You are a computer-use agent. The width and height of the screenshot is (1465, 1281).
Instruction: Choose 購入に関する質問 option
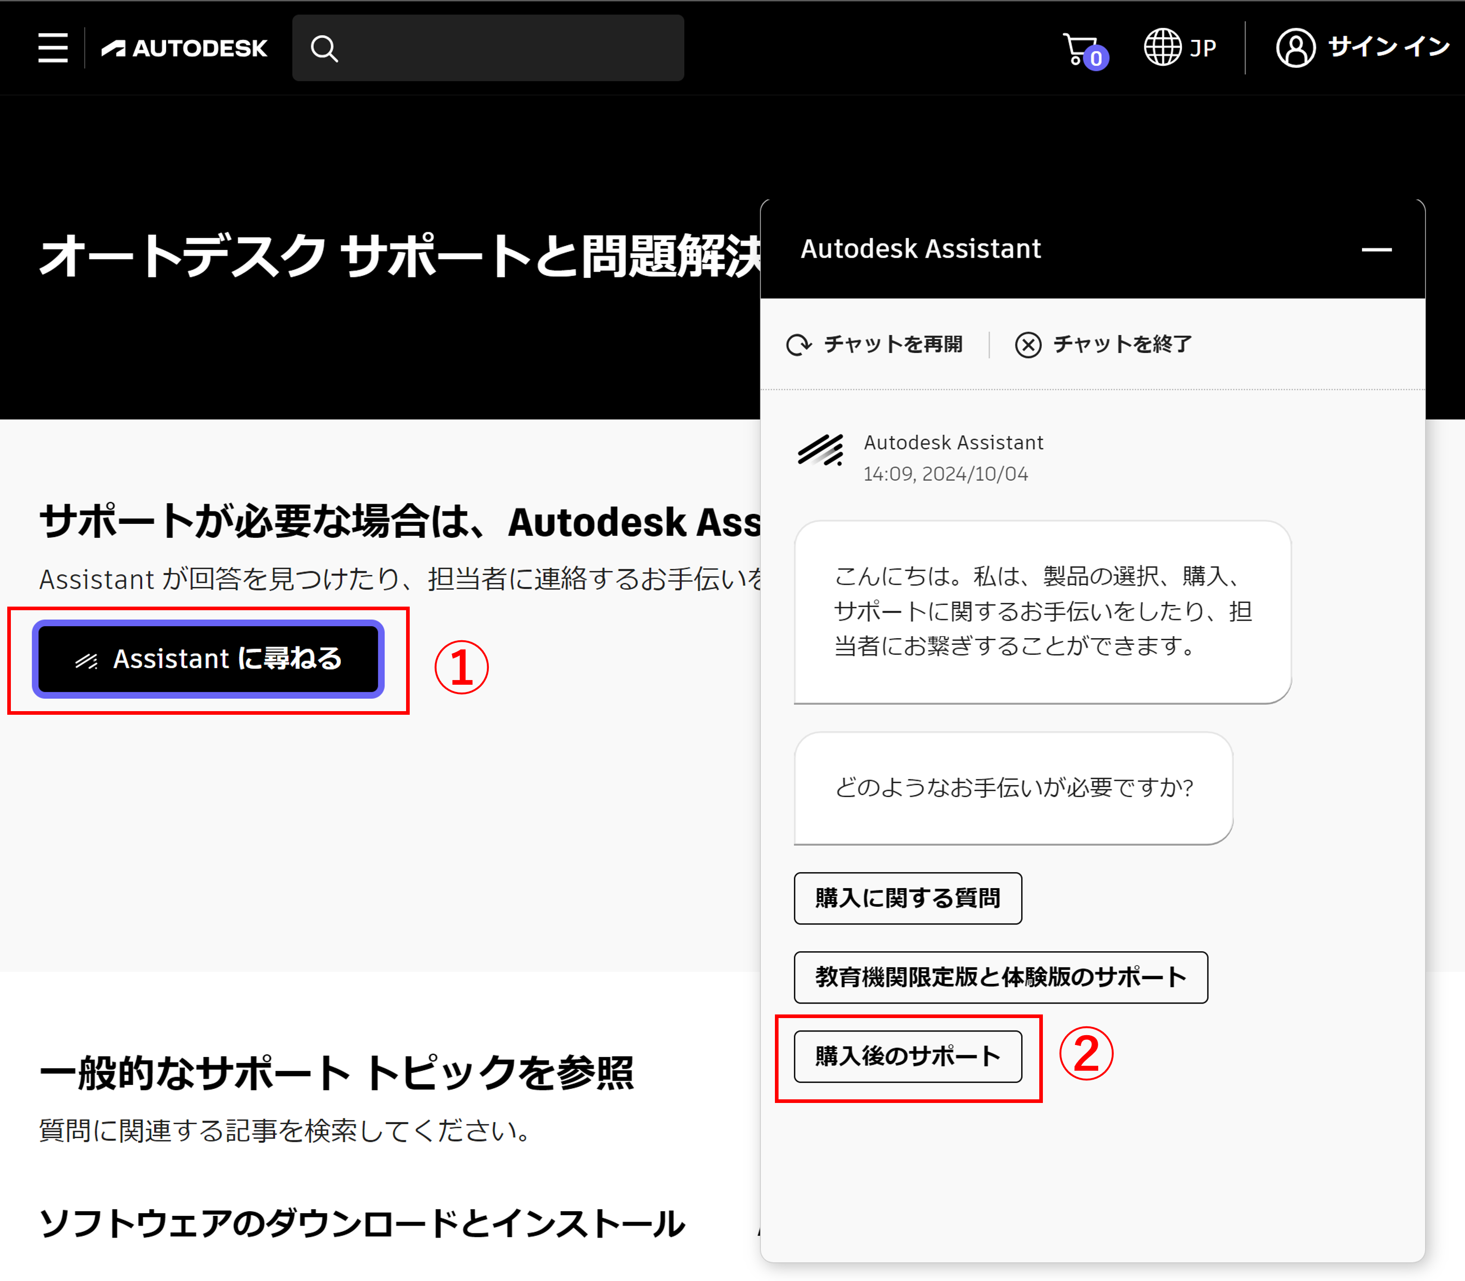tap(907, 898)
